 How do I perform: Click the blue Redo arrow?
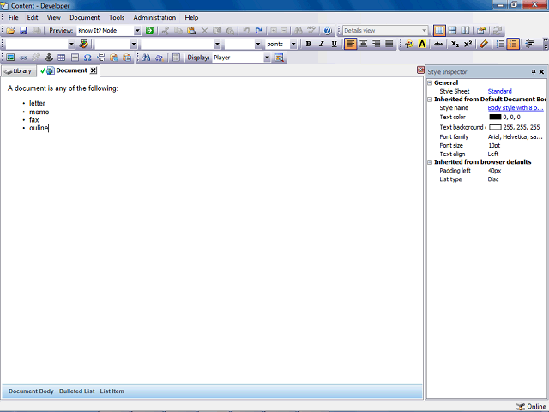[259, 31]
